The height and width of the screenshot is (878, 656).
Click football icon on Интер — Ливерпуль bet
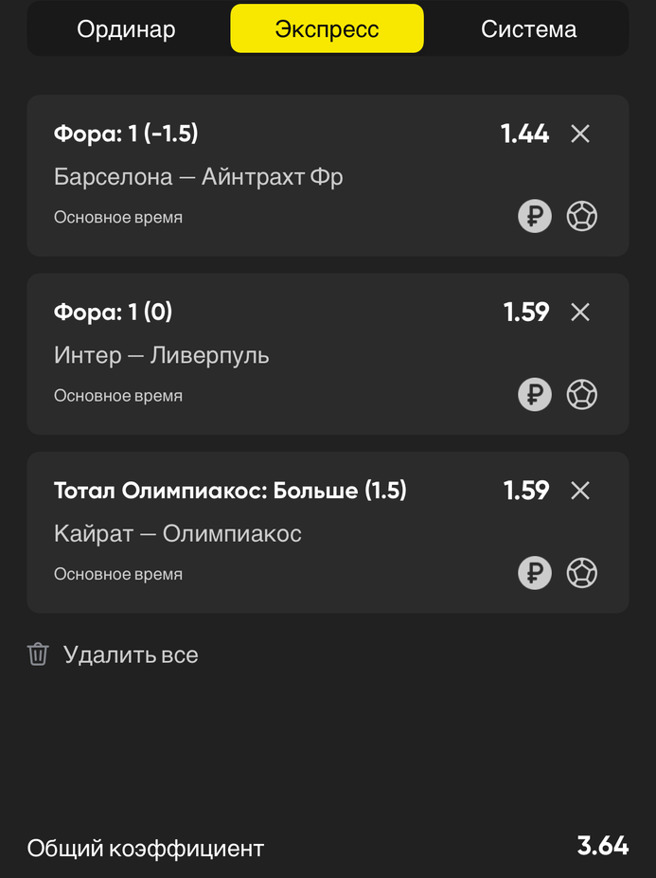[582, 395]
